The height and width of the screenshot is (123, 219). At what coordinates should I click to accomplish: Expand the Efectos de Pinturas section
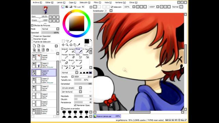coord(32,25)
